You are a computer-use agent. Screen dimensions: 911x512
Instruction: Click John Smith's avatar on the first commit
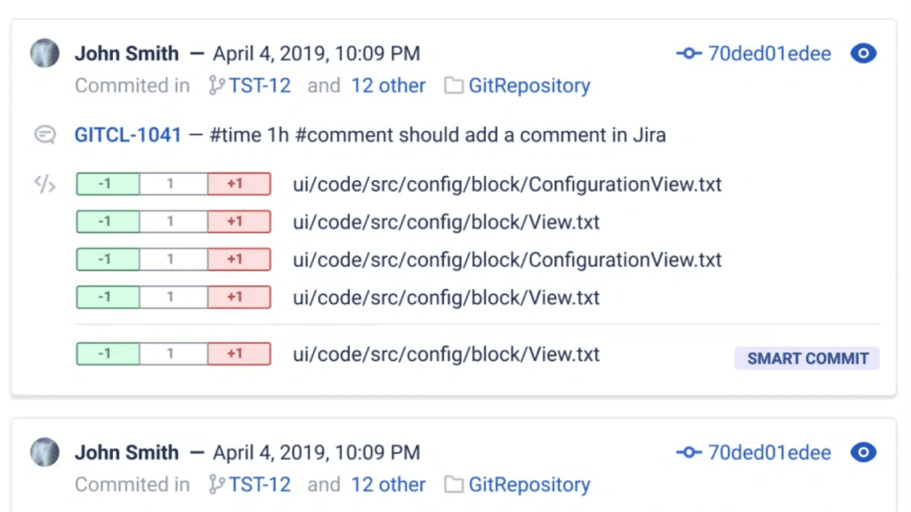(x=44, y=53)
